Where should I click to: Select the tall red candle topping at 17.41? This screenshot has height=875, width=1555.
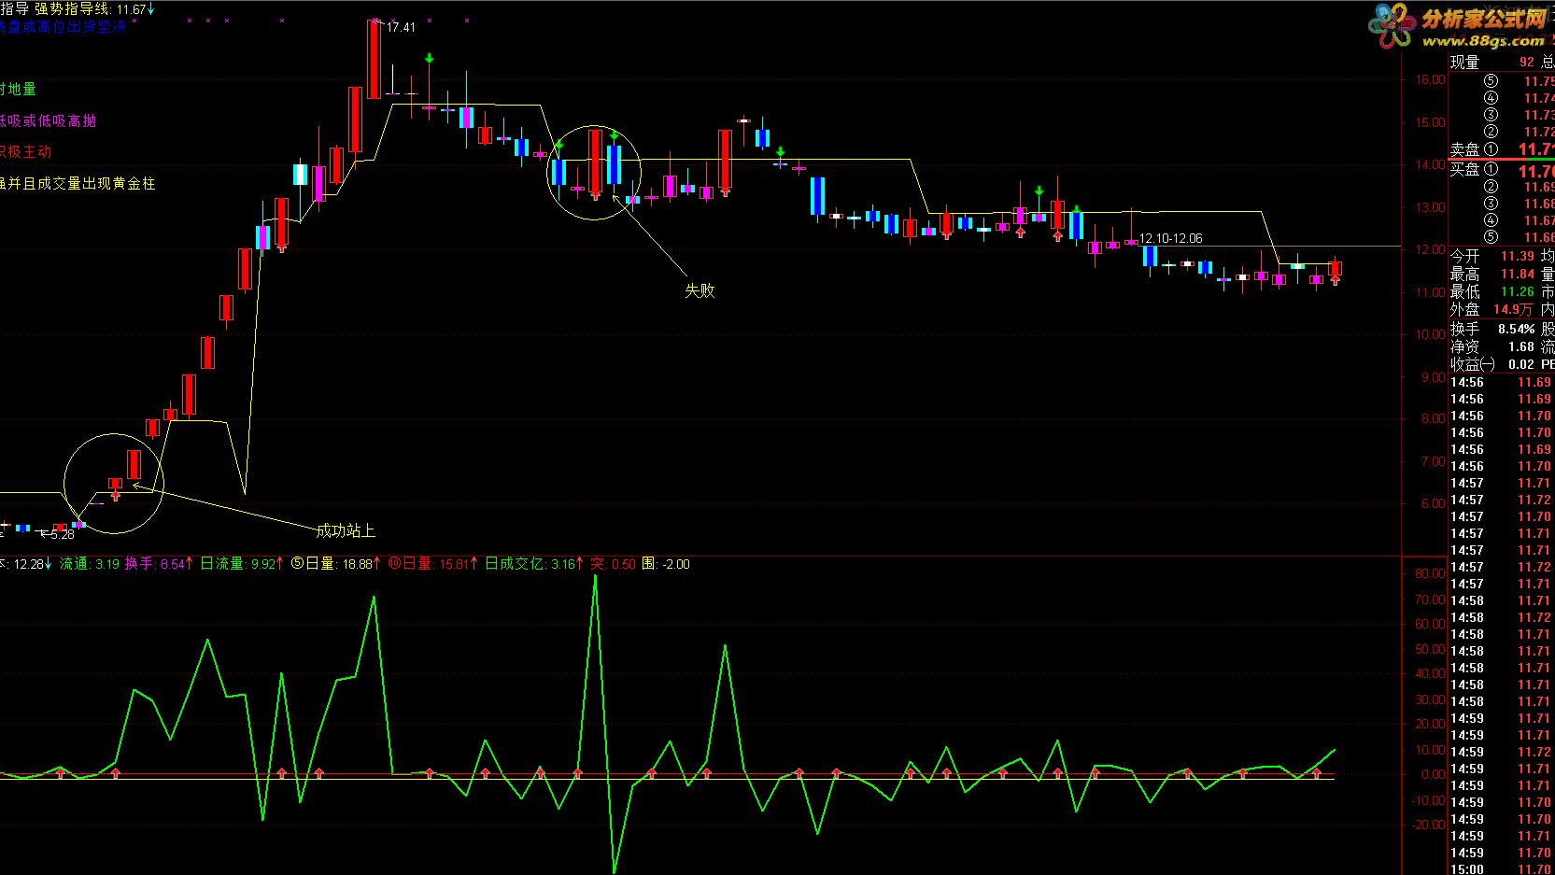click(374, 58)
